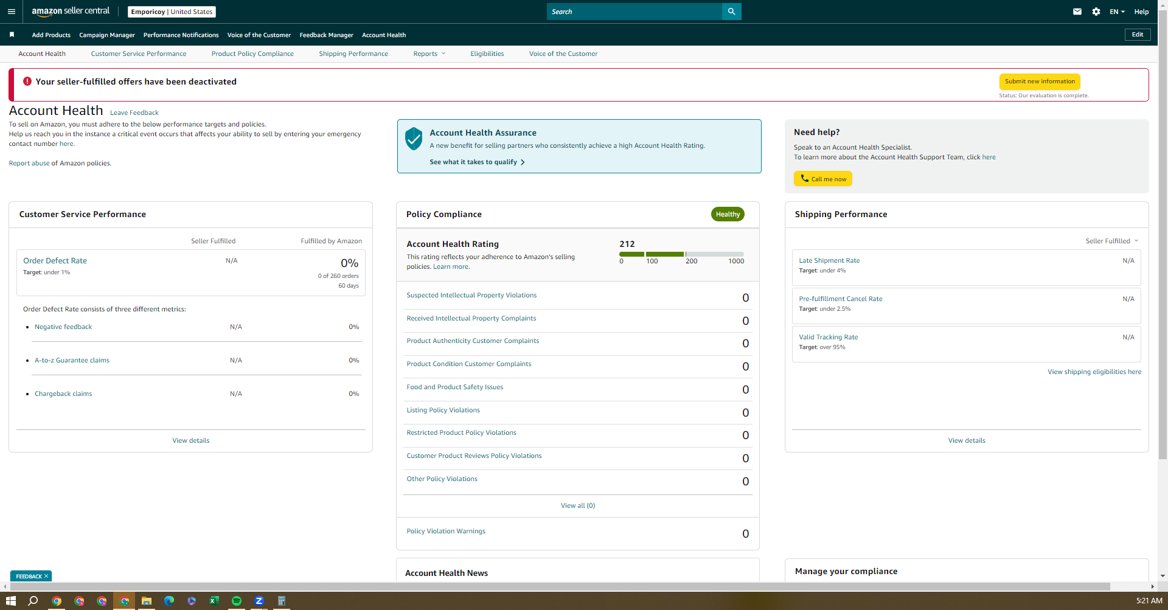Open Campaign Manager in the favorites bar
1168x610 pixels.
pyautogui.click(x=107, y=35)
